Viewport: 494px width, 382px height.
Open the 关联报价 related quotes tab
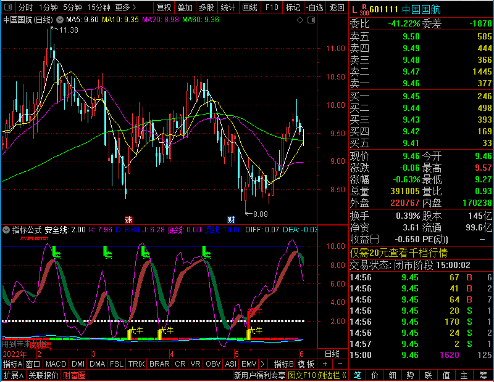tap(43, 375)
